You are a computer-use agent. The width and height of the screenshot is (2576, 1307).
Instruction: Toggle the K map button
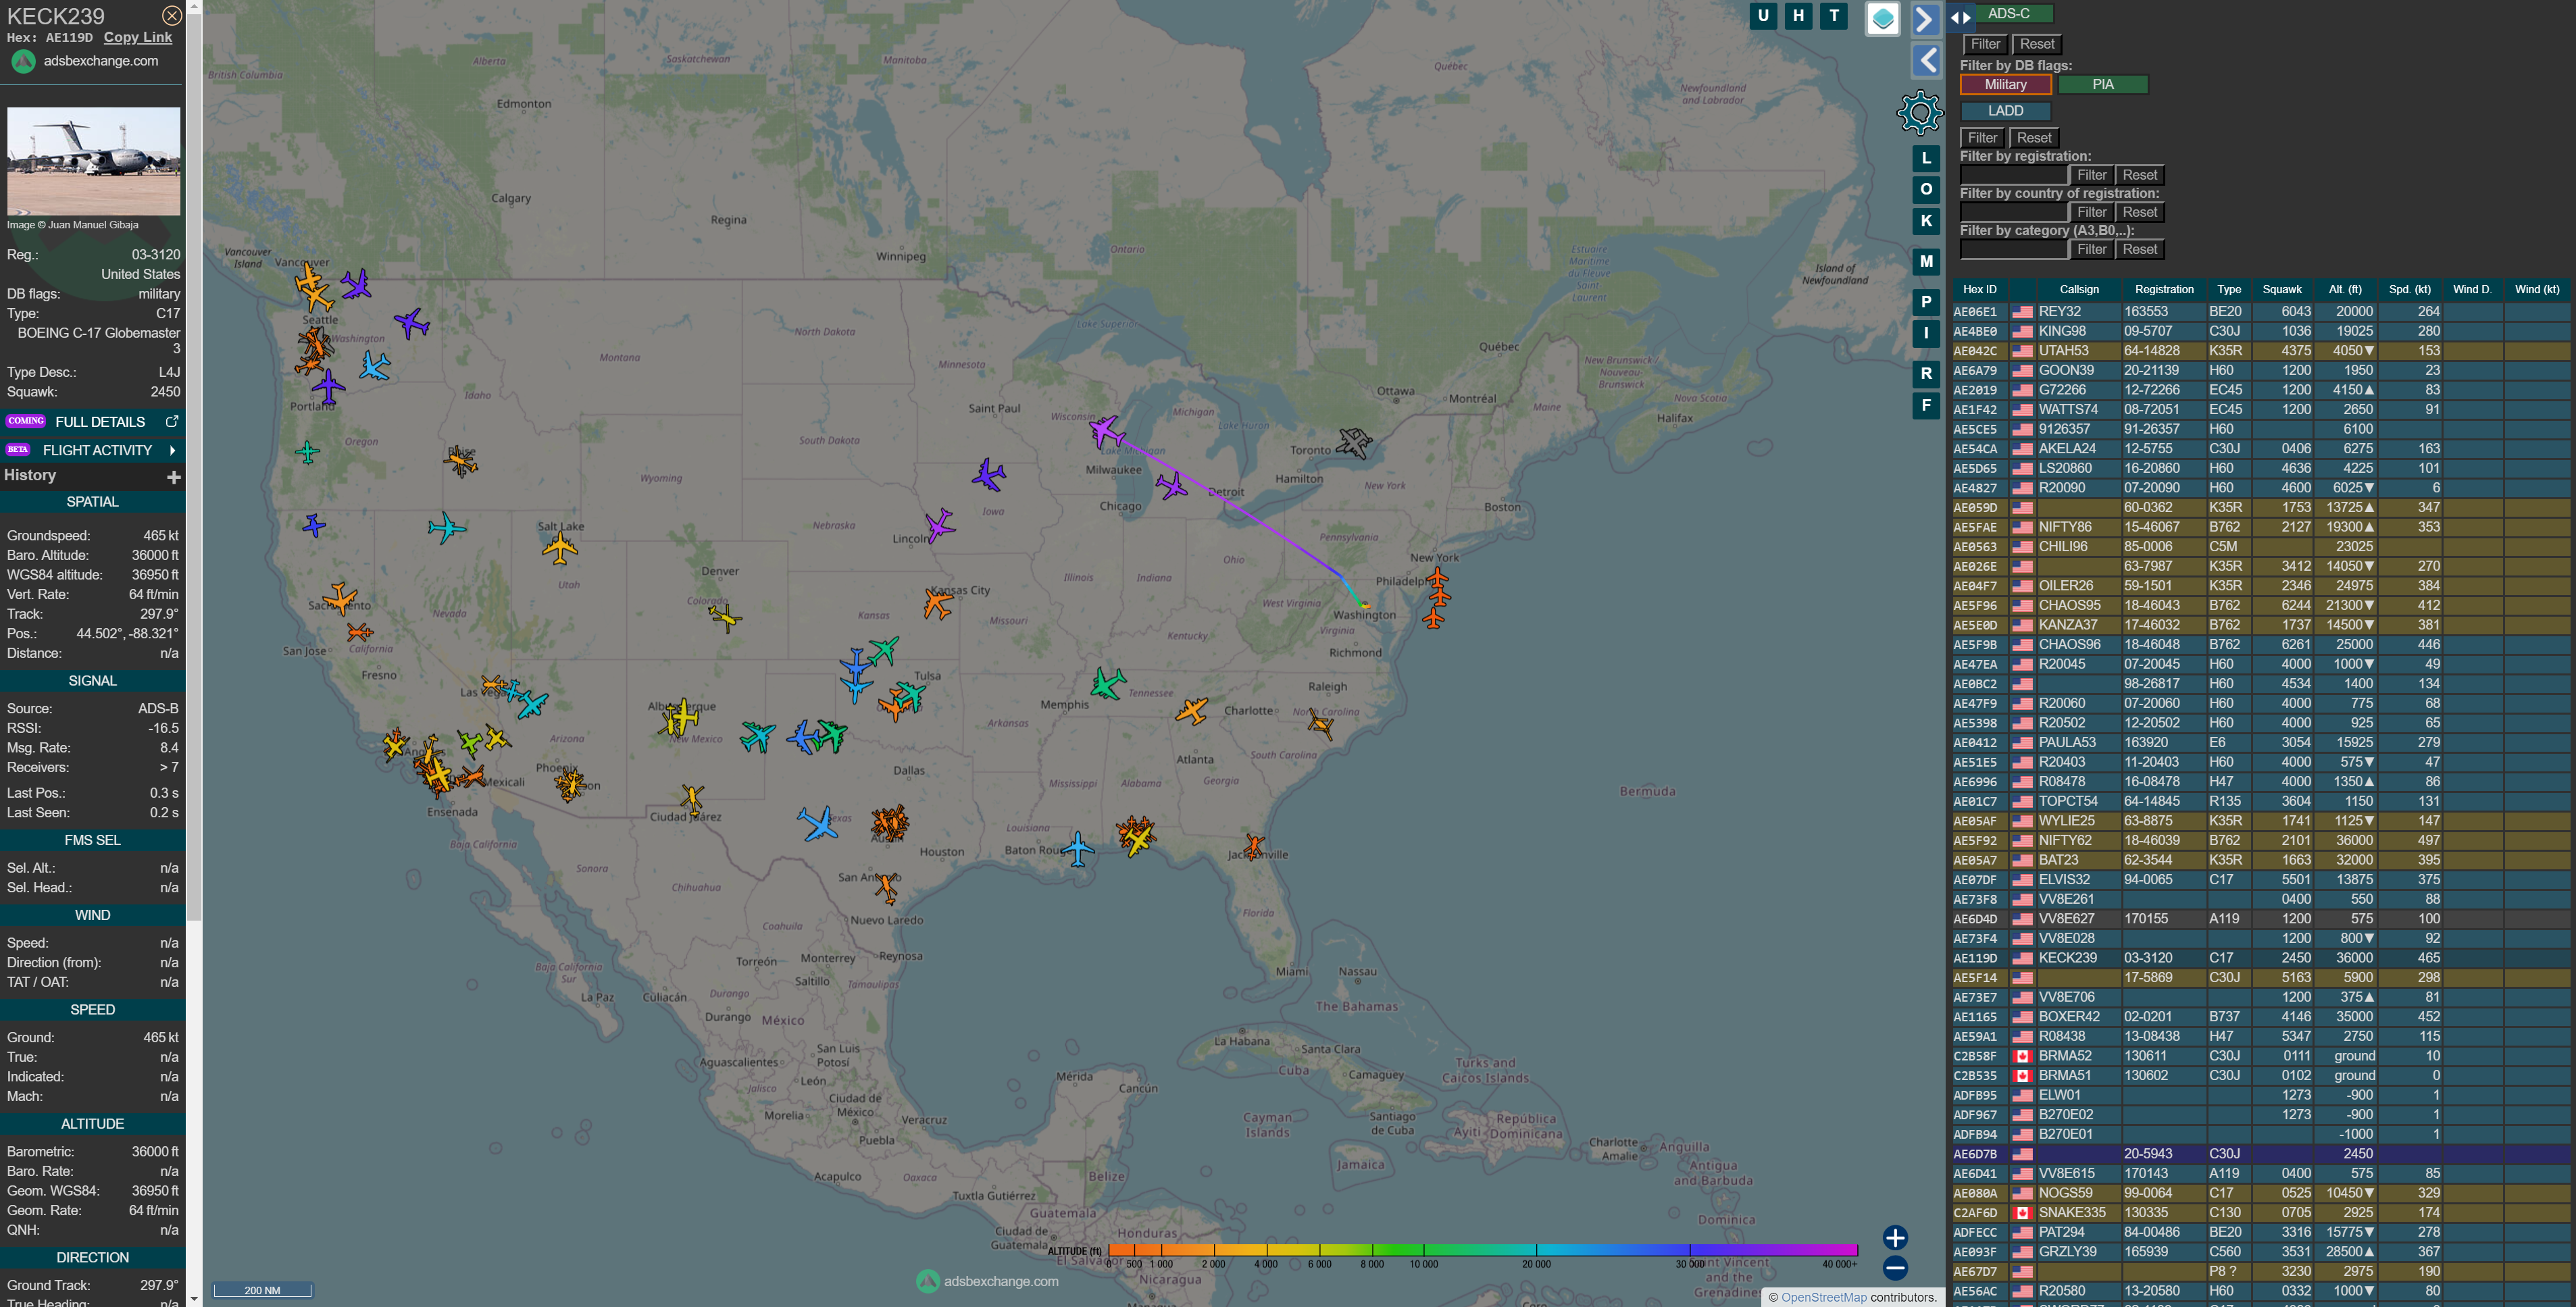pyautogui.click(x=1926, y=221)
